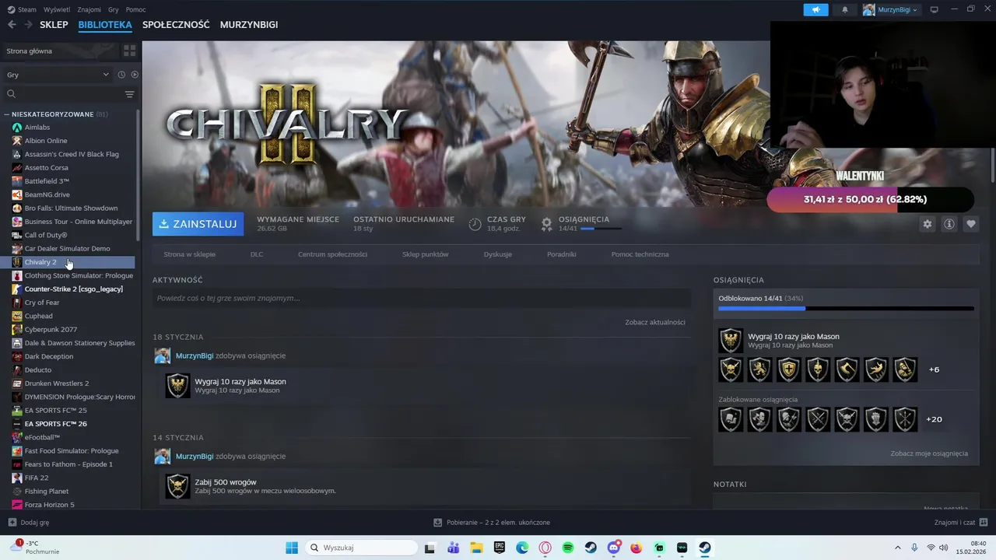Go back with the left arrow
Screen dimensions: 996x560
point(12,25)
